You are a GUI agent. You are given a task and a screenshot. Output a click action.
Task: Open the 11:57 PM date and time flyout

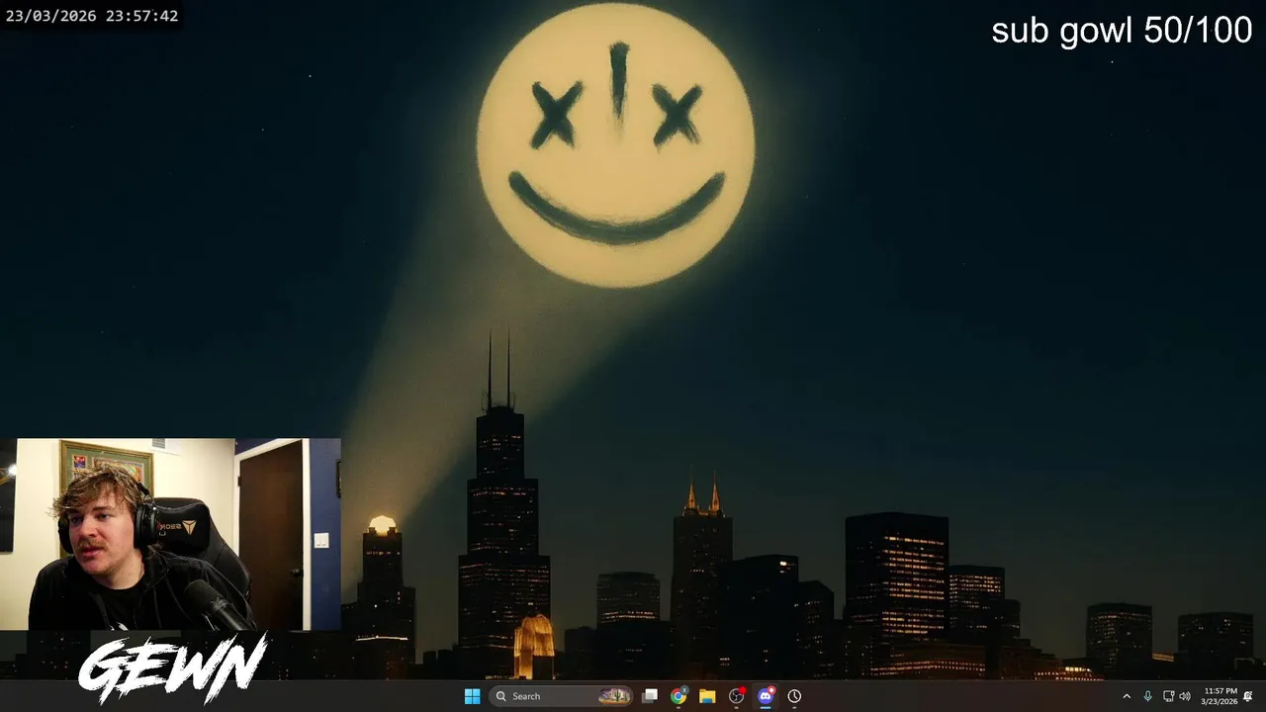[1220, 696]
